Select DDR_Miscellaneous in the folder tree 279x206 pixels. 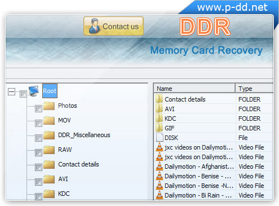tap(84, 135)
